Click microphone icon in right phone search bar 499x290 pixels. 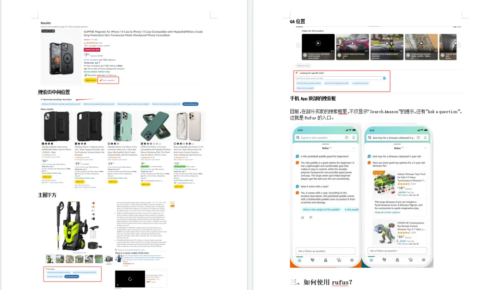(x=425, y=138)
